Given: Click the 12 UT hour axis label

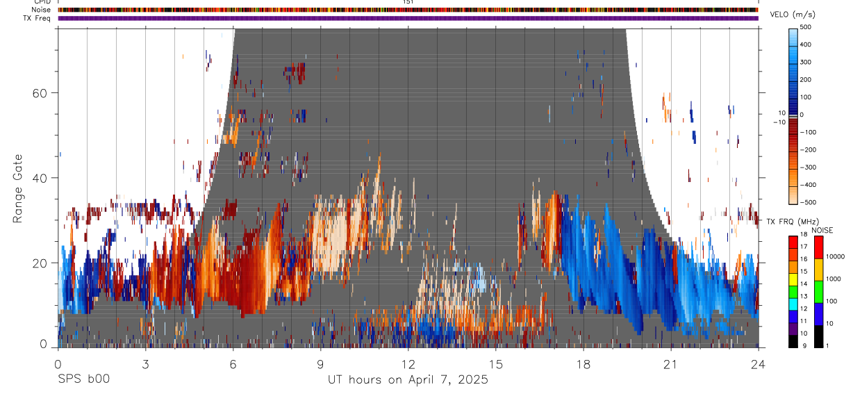Looking at the screenshot, I should coord(408,364).
